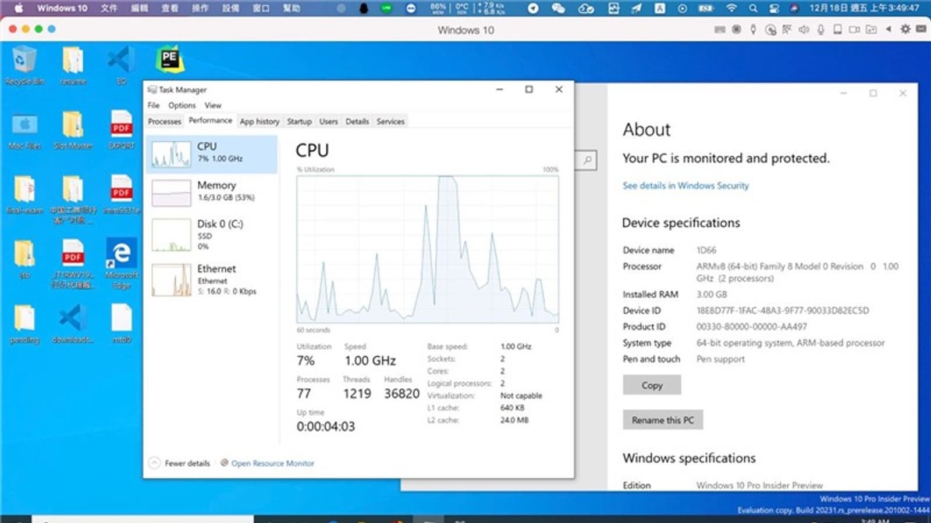The image size is (931, 523).
Task: Switch to the Processes tab
Action: coord(165,121)
